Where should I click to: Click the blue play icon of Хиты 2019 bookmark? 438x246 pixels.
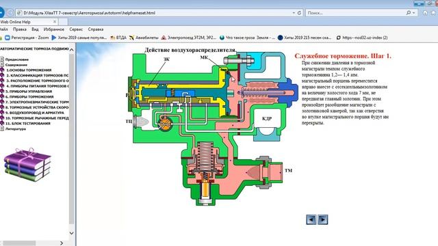pos(54,38)
